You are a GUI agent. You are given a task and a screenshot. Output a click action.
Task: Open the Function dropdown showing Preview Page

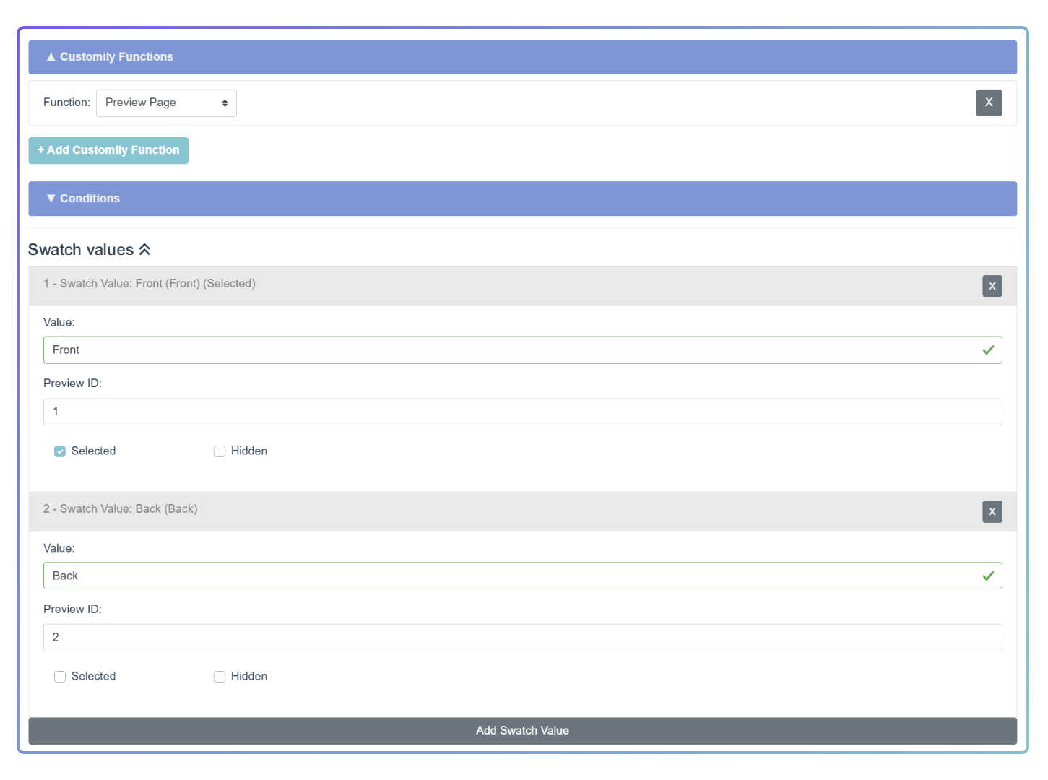pyautogui.click(x=166, y=103)
